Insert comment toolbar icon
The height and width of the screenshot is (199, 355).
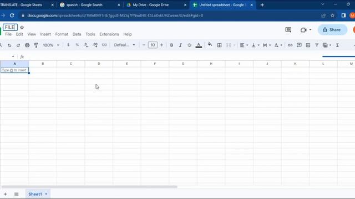[299, 45]
